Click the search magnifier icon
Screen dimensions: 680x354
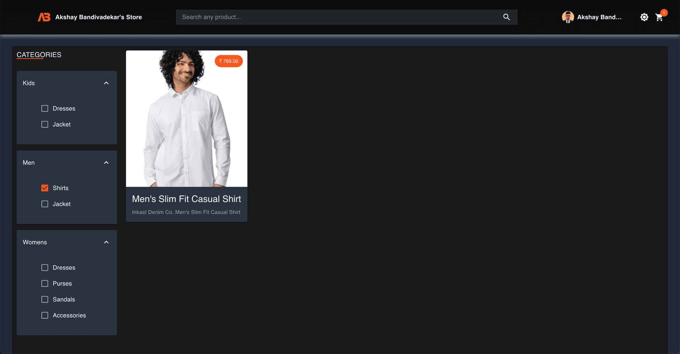point(506,17)
